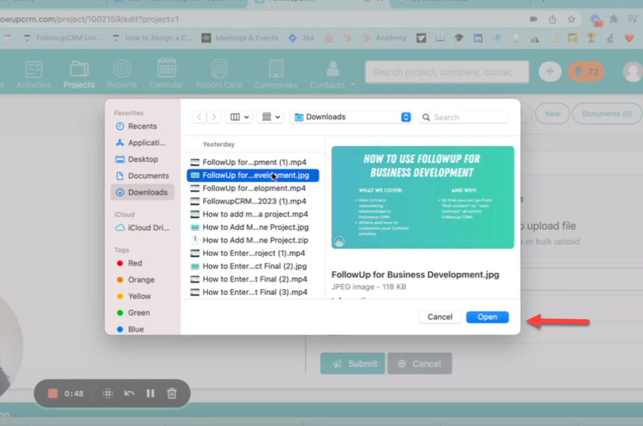Open the Projects section
The width and height of the screenshot is (643, 426).
point(79,73)
